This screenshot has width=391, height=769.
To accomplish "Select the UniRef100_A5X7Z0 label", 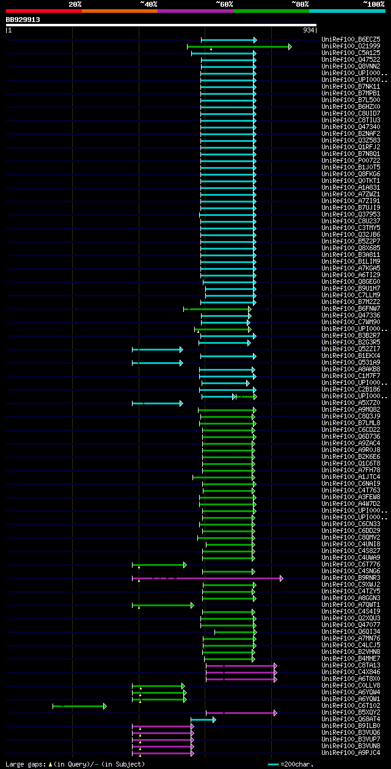I will tap(352, 403).
